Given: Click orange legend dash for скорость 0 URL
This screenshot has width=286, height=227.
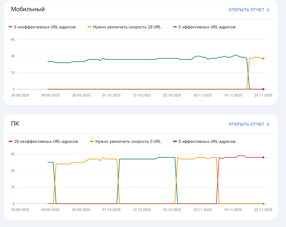Looking at the screenshot, I should tap(92, 141).
